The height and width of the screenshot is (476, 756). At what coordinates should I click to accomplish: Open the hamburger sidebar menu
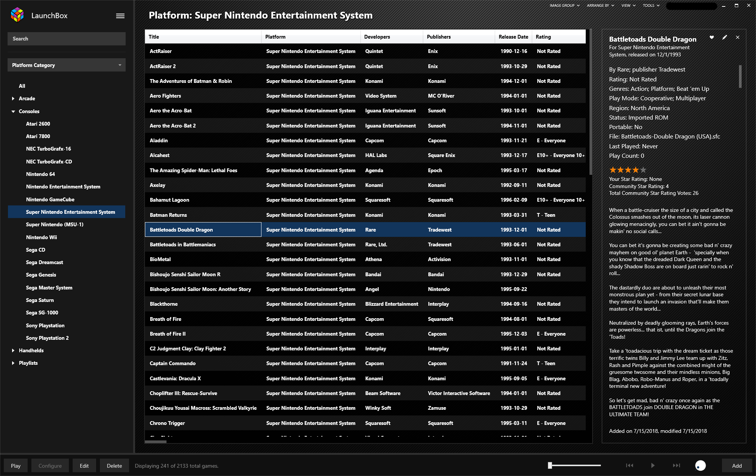[120, 16]
